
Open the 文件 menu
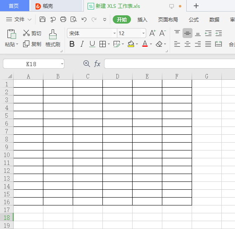[x=19, y=19]
